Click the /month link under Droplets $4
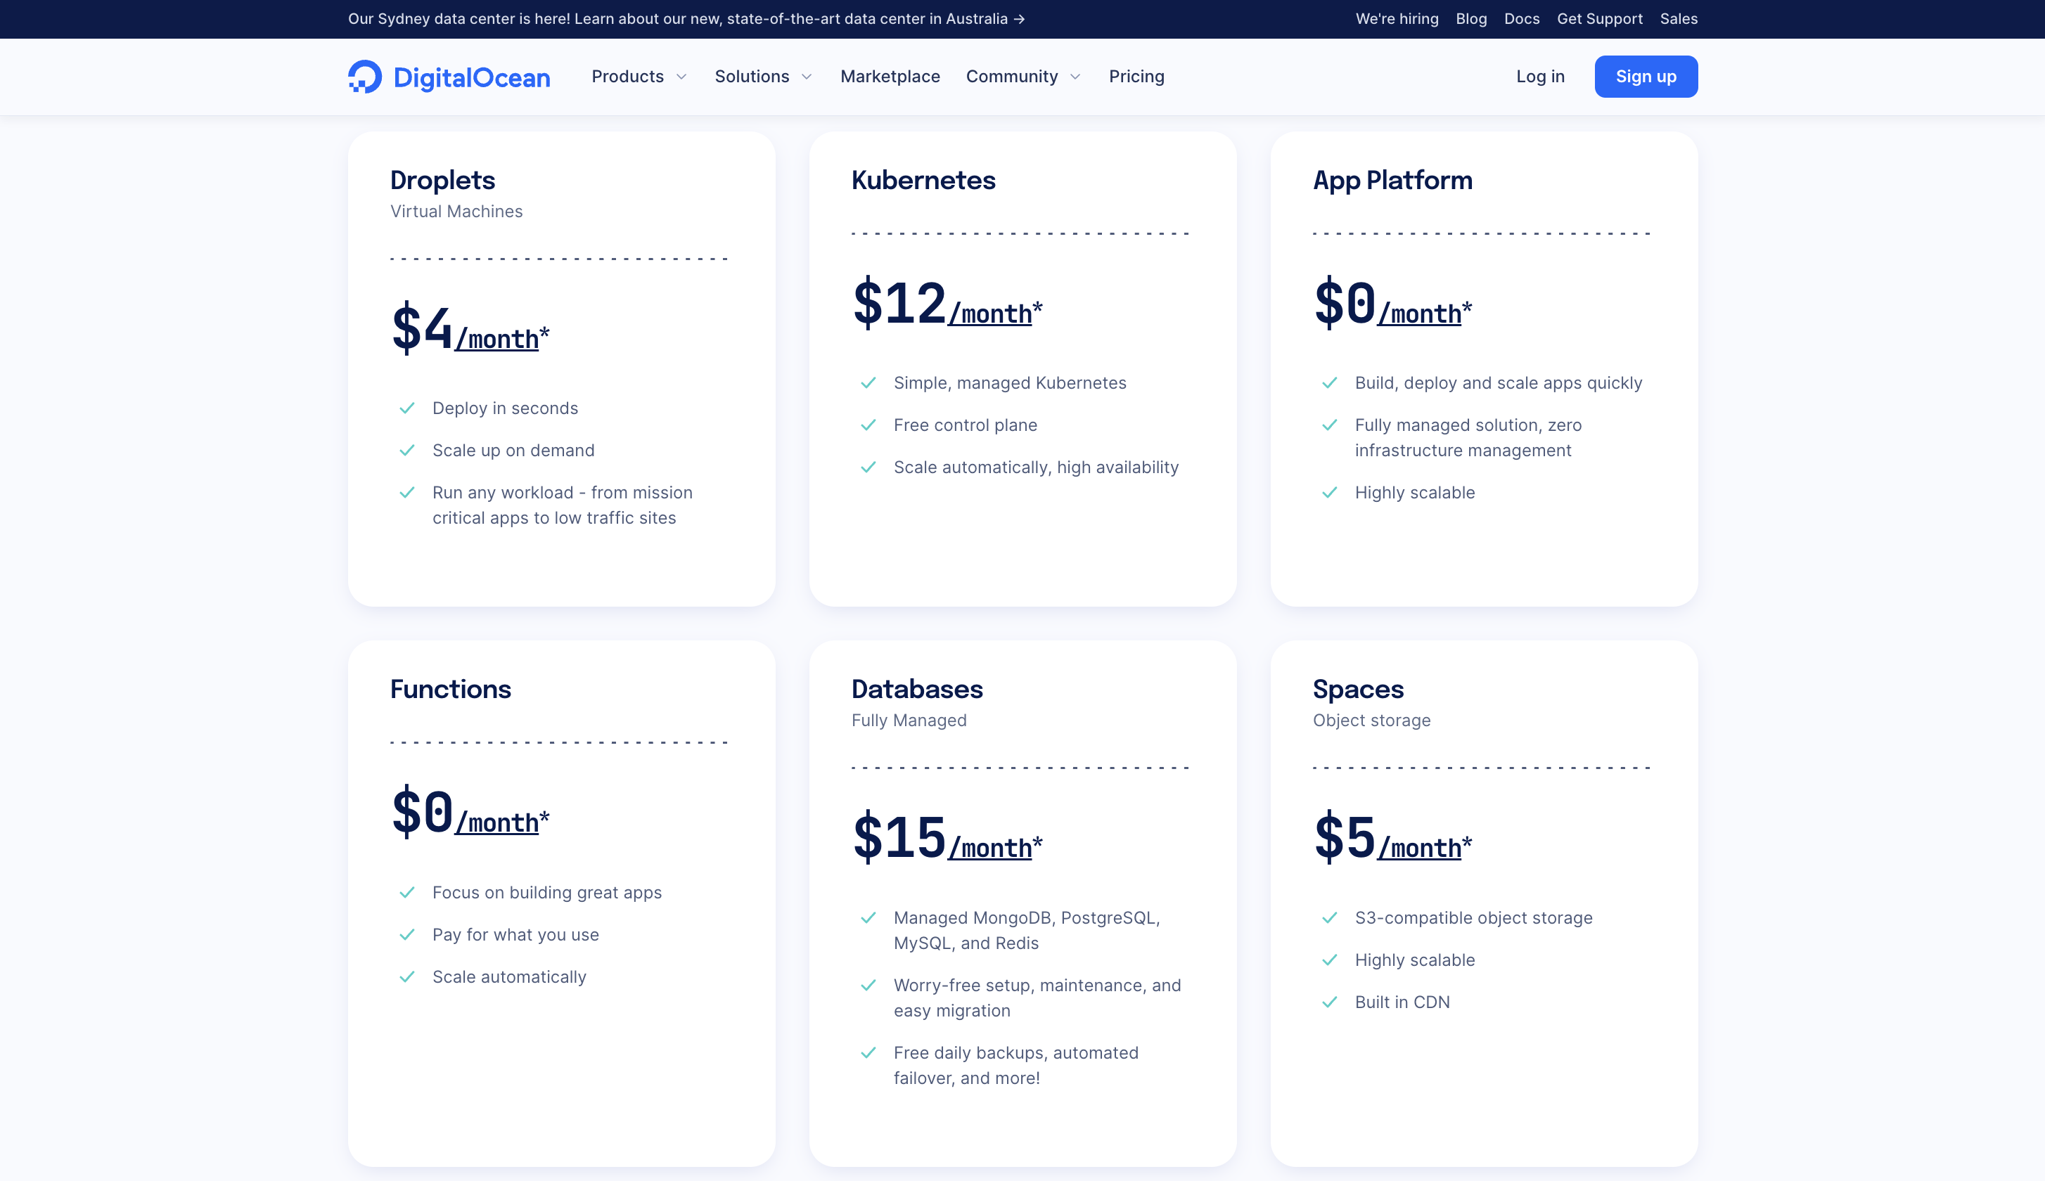Image resolution: width=2045 pixels, height=1181 pixels. (496, 339)
